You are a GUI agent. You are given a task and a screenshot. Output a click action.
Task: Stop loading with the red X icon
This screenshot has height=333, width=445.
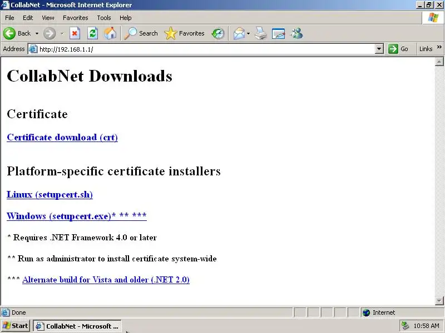click(75, 33)
